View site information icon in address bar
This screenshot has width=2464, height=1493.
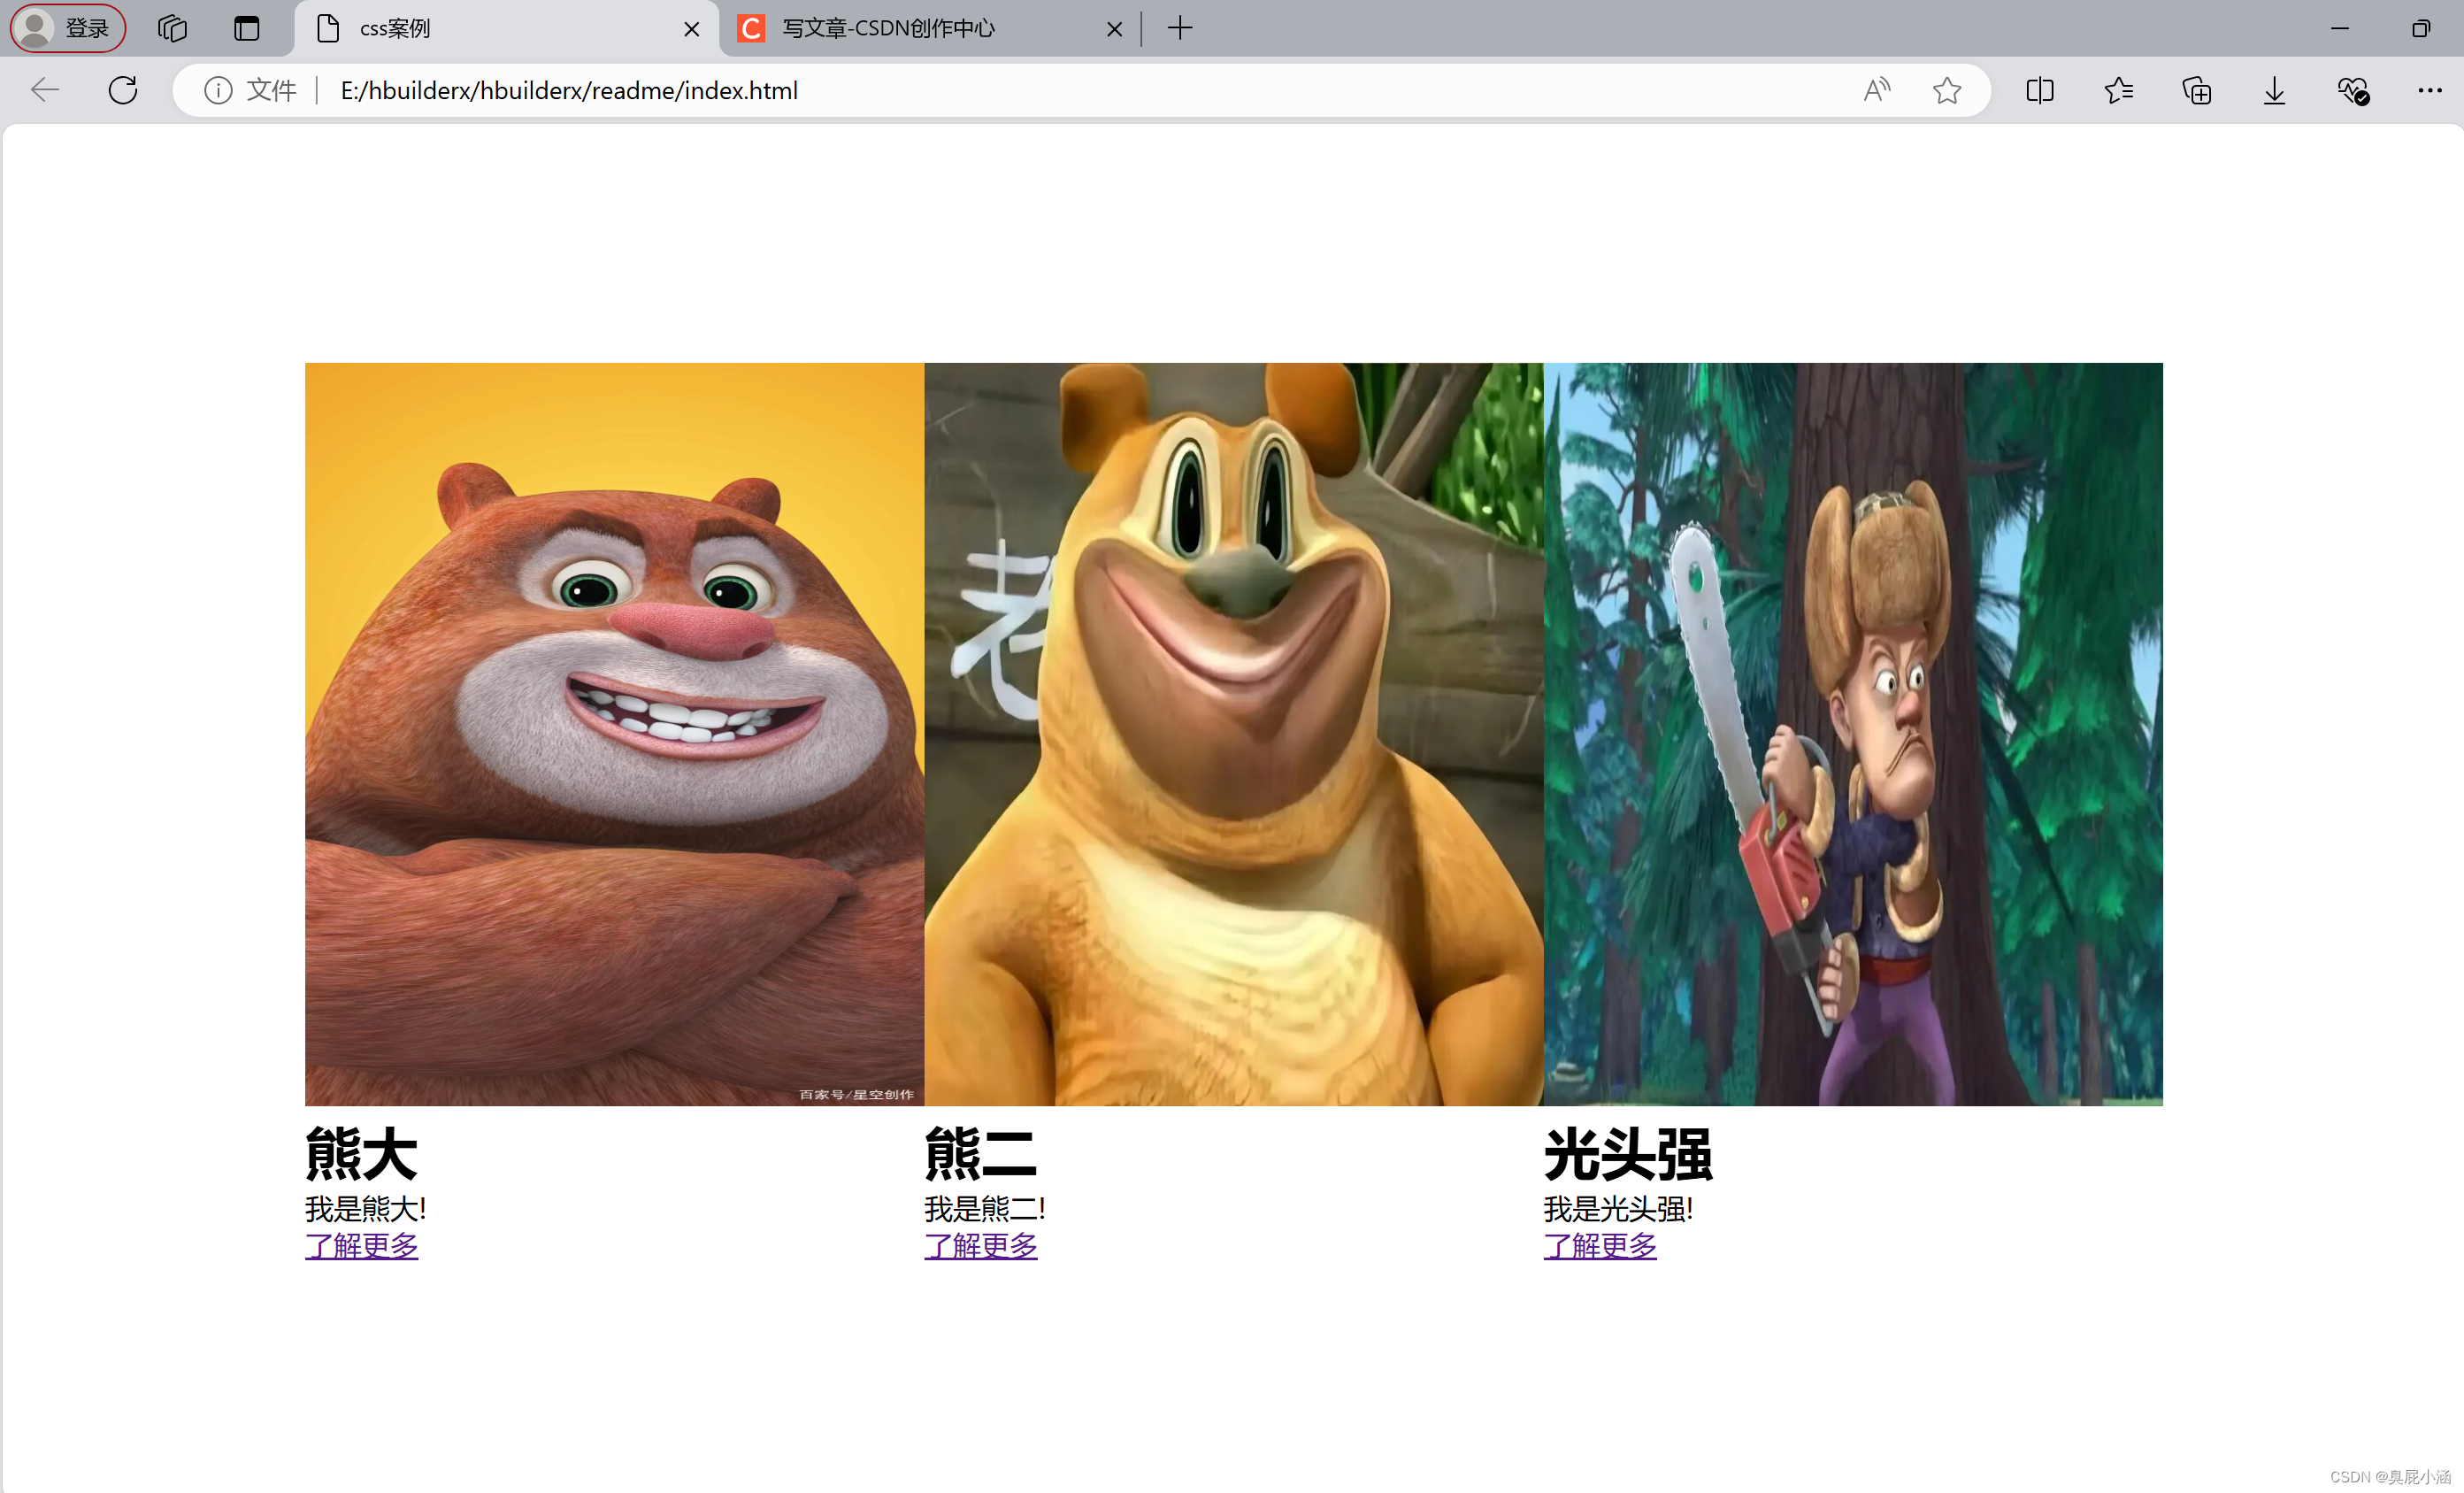click(x=218, y=91)
